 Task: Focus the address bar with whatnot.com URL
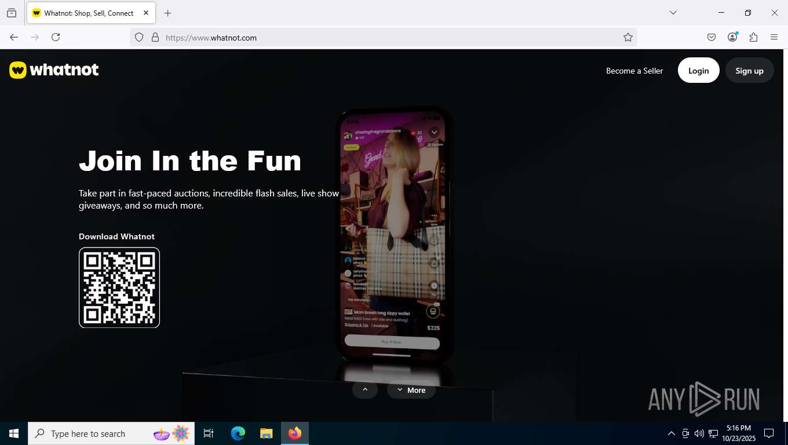pos(384,37)
